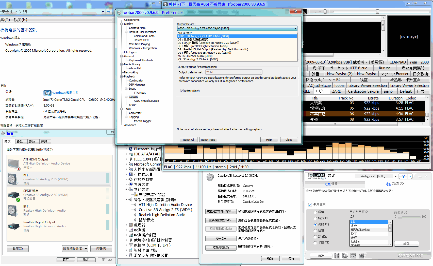Click the EAX Advanced HD logo
The height and width of the screenshot is (266, 433).
(x=317, y=176)
